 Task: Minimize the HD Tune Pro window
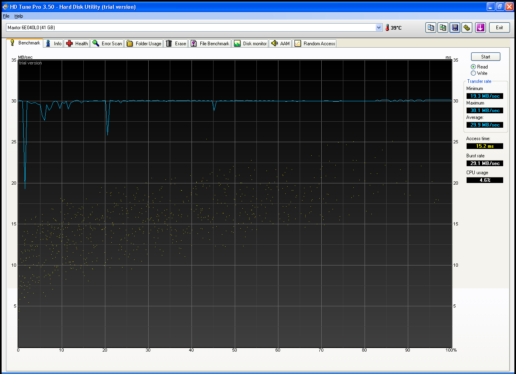click(x=491, y=6)
